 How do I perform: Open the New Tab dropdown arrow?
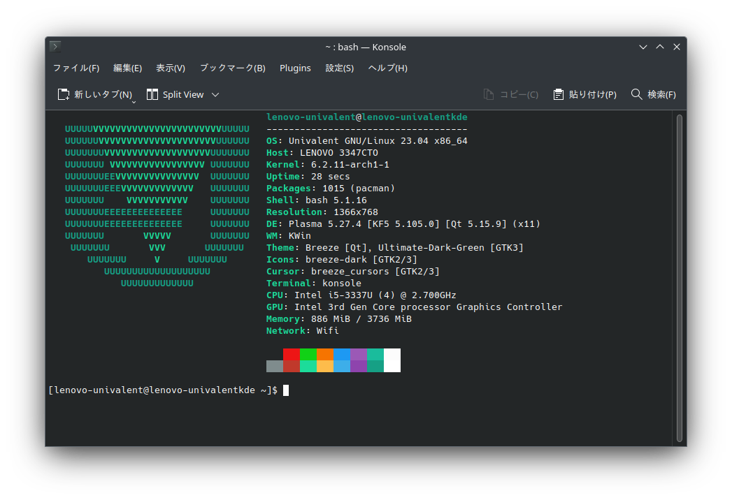(x=134, y=102)
